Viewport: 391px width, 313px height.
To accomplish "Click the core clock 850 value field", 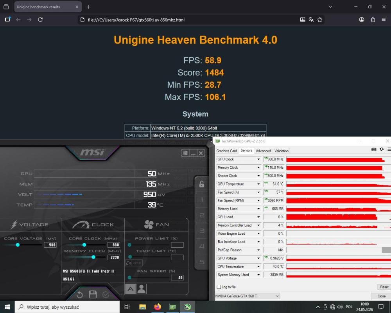I will [x=114, y=245].
